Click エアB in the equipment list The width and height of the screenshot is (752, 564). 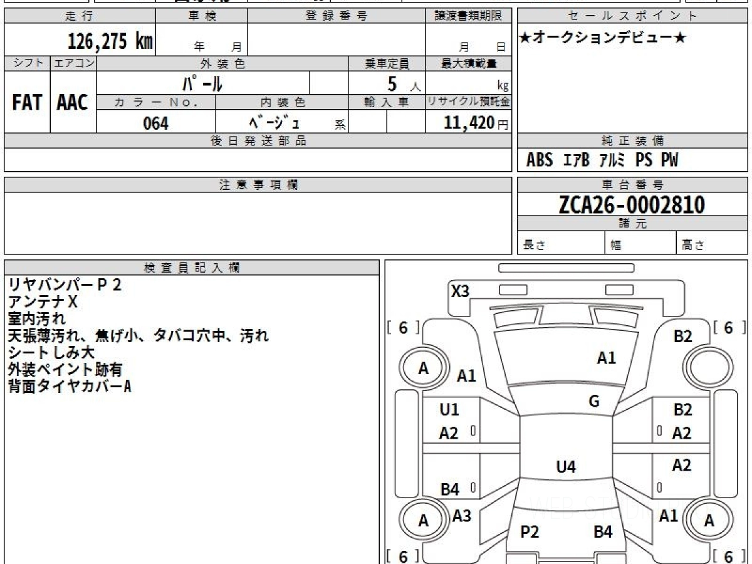577,160
